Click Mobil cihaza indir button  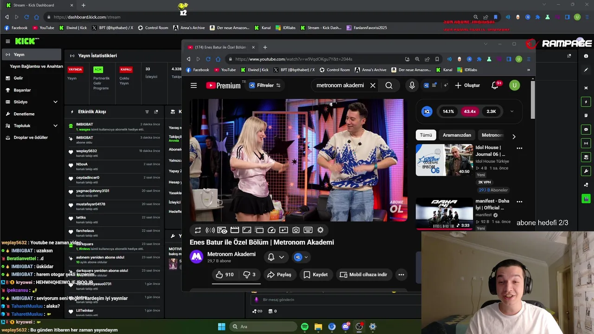click(x=363, y=275)
